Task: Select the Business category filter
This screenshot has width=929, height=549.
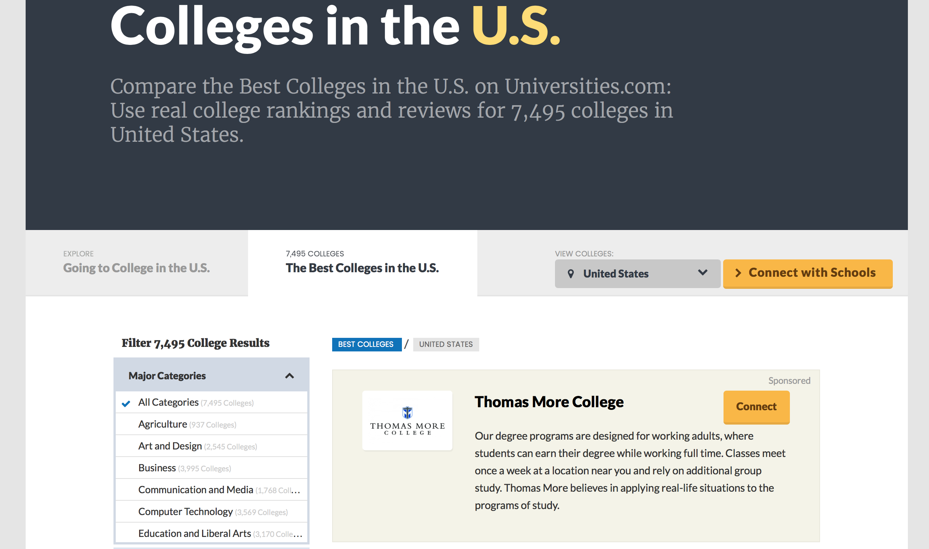Action: tap(157, 468)
